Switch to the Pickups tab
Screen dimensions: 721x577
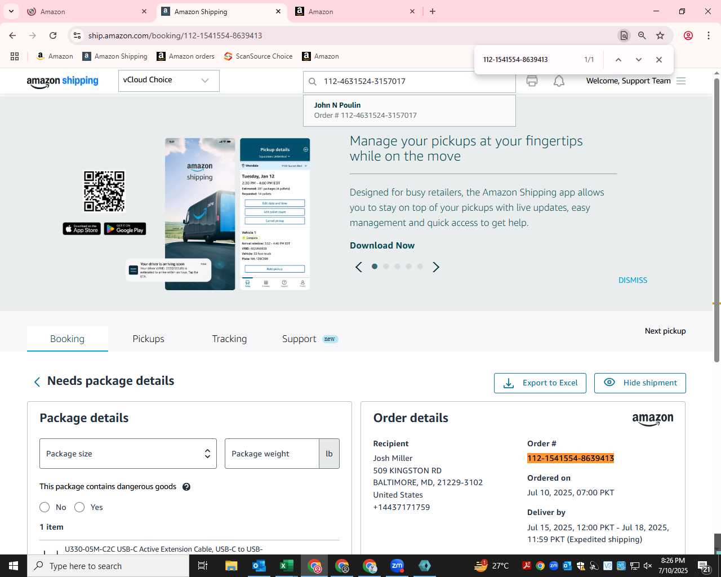pyautogui.click(x=148, y=339)
